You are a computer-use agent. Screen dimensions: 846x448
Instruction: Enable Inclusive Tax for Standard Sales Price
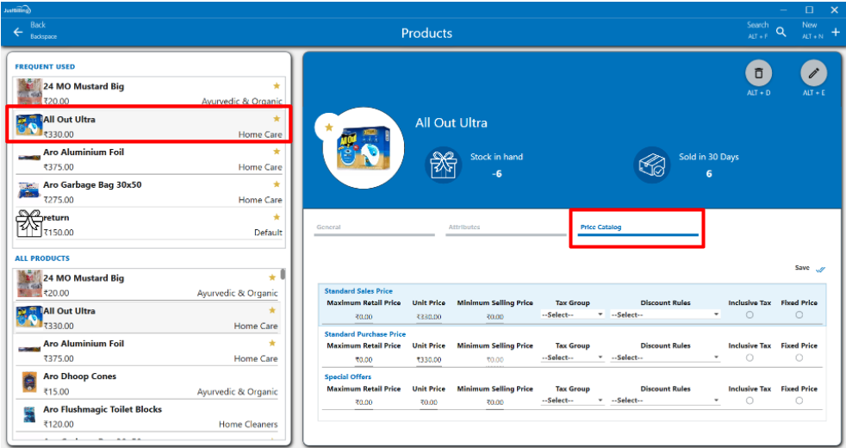point(750,315)
